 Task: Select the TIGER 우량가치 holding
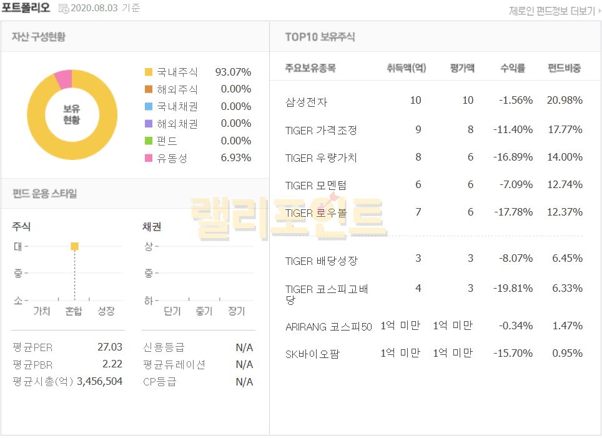(321, 158)
